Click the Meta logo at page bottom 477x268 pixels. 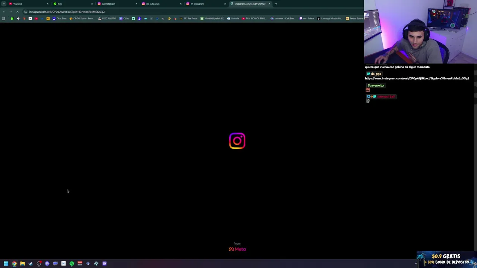point(237,249)
